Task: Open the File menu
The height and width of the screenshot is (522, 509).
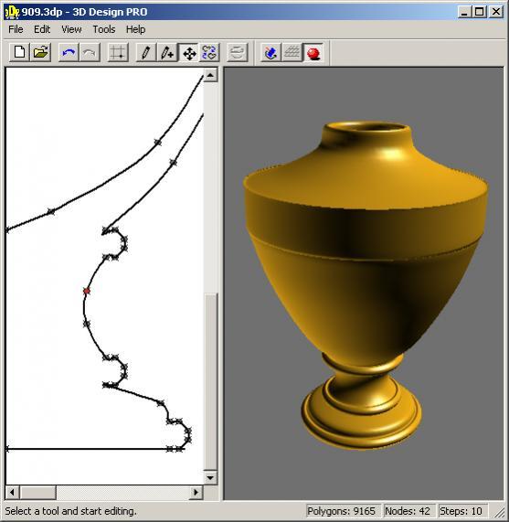Action: (16, 29)
